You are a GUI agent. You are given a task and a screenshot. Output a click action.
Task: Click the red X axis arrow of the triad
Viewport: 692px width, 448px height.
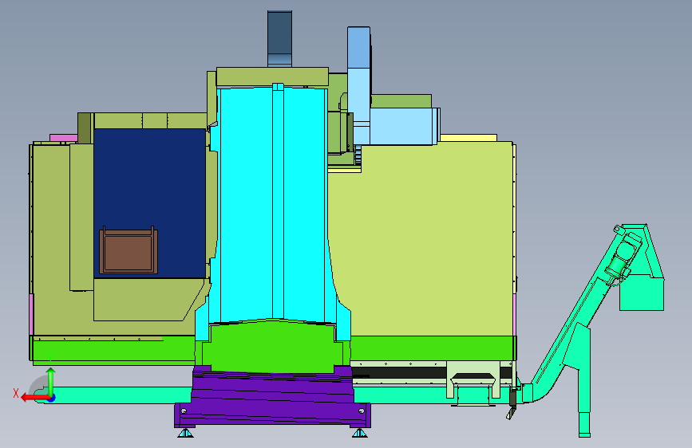pyautogui.click(x=35, y=398)
